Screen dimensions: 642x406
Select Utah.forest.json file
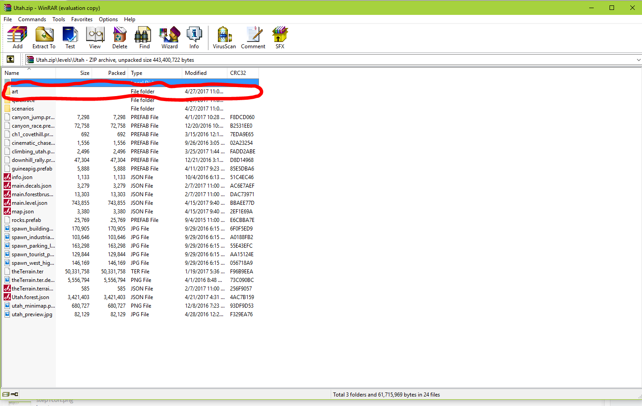tap(131, 297)
